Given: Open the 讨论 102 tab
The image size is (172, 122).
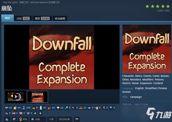Looking at the screenshot, I should (23, 19).
